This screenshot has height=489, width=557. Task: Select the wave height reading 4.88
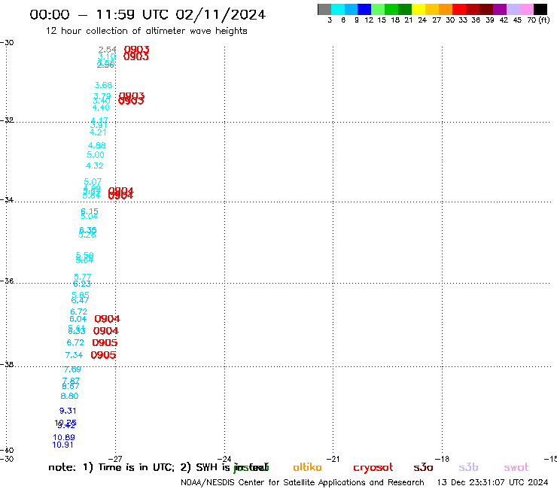point(97,146)
